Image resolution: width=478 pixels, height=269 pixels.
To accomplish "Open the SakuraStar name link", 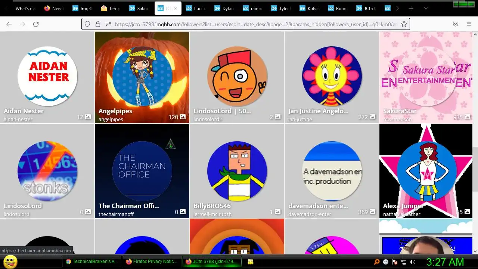I will pyautogui.click(x=400, y=111).
